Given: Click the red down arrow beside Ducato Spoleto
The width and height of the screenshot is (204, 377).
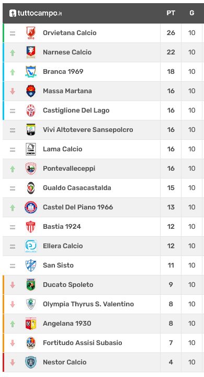Looking at the screenshot, I should pyautogui.click(x=13, y=285).
